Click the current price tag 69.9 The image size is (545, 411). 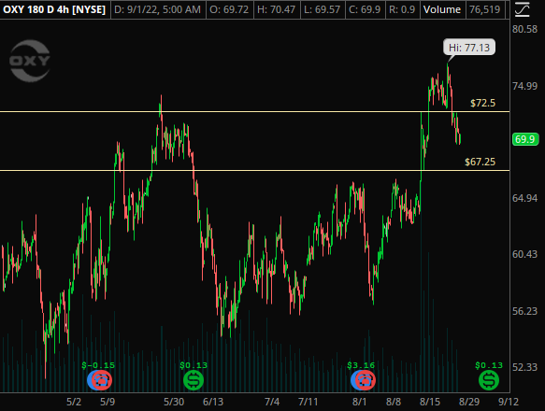pos(525,139)
